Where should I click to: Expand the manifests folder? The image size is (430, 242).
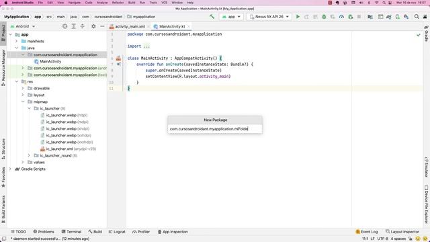click(x=16, y=41)
